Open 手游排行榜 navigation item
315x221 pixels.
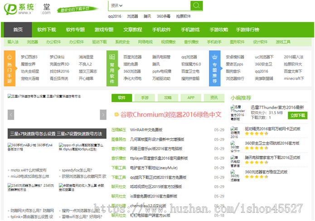[248, 30]
